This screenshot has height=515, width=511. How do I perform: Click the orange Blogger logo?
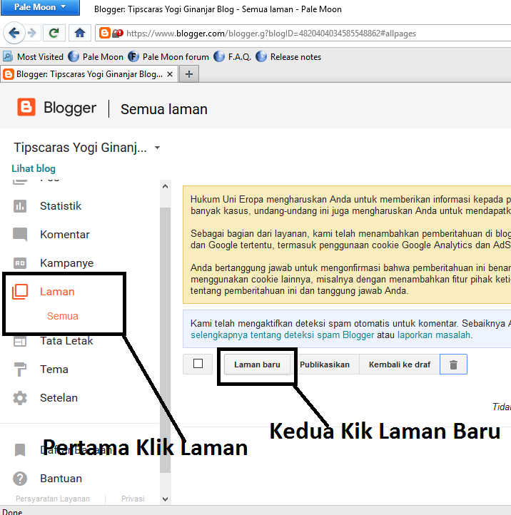(x=26, y=107)
